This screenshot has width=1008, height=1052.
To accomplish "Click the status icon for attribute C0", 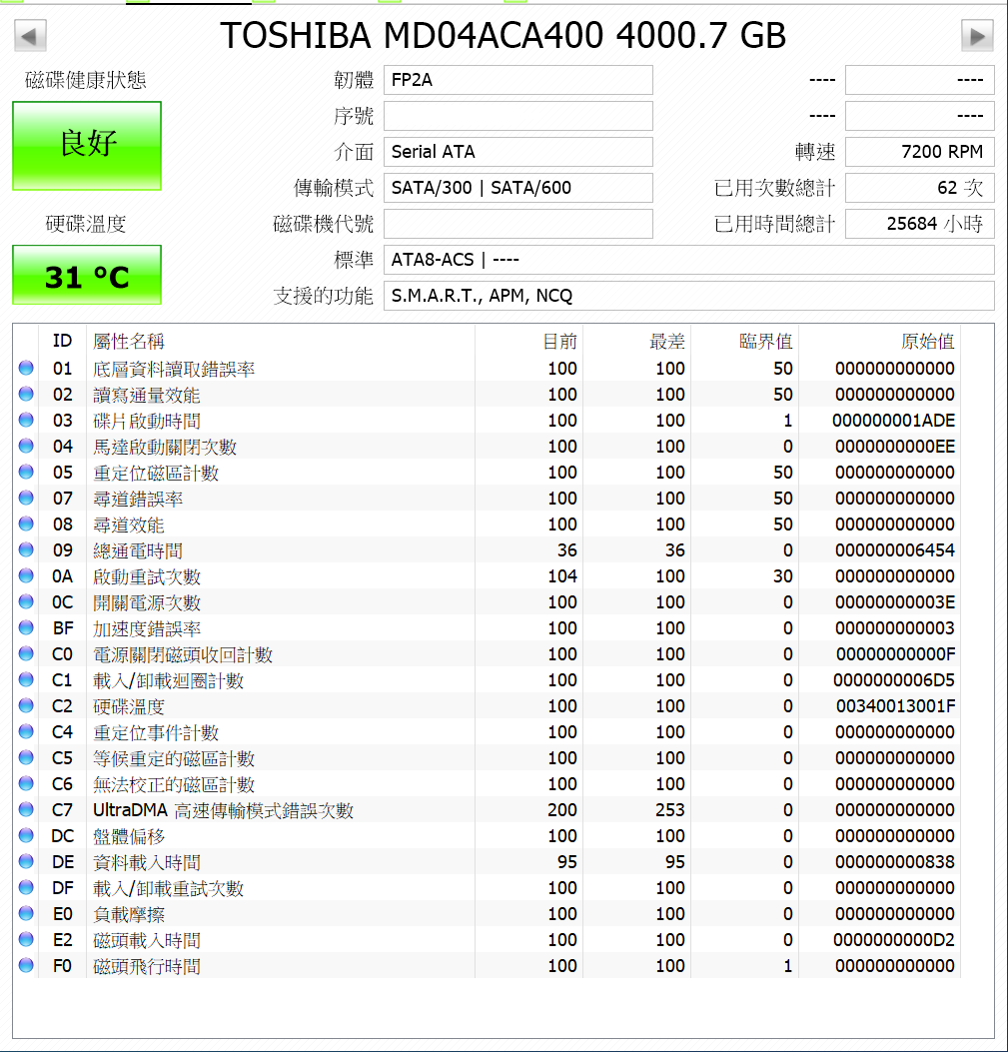I will coord(26,653).
